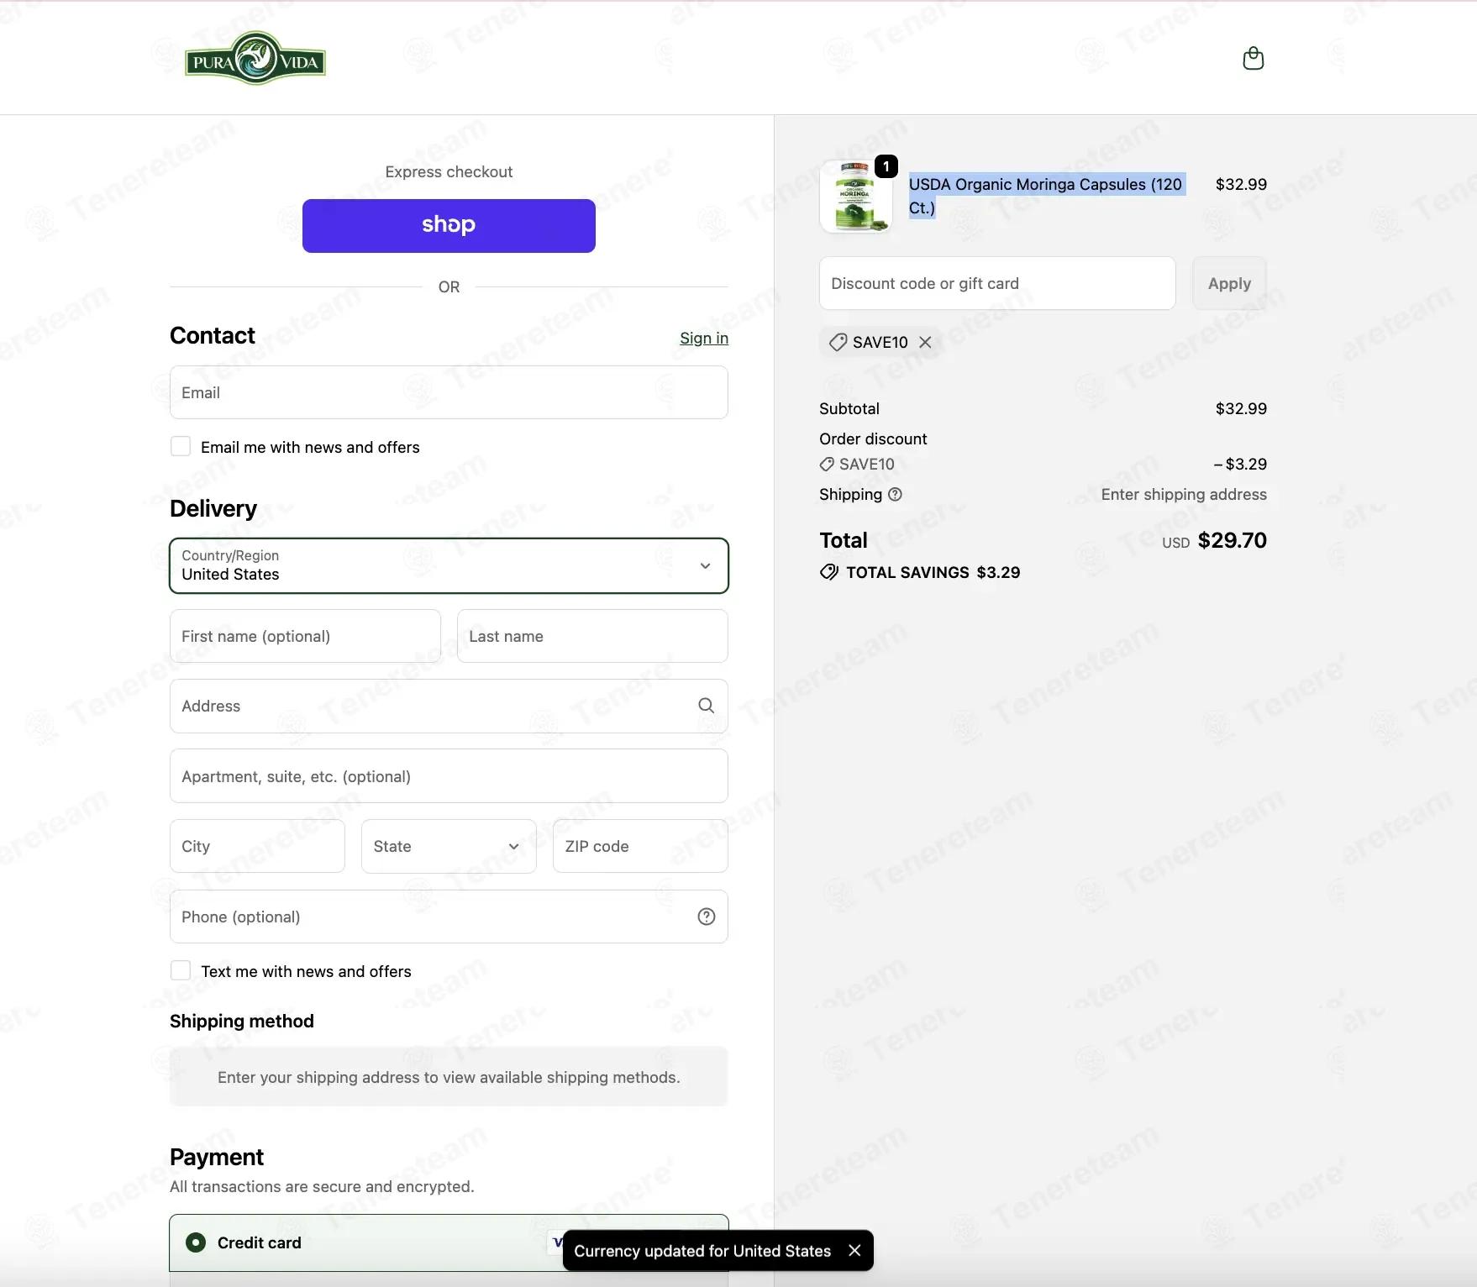The height and width of the screenshot is (1287, 1477).
Task: Click the SAVE10 tag icon in applied codes
Action: coord(838,342)
